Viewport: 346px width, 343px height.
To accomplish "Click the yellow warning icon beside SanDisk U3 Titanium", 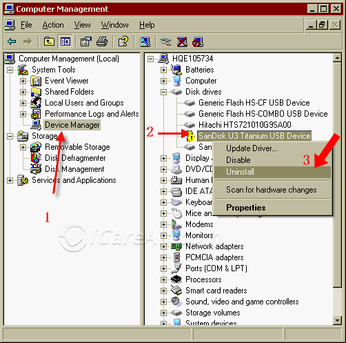I will coord(190,136).
